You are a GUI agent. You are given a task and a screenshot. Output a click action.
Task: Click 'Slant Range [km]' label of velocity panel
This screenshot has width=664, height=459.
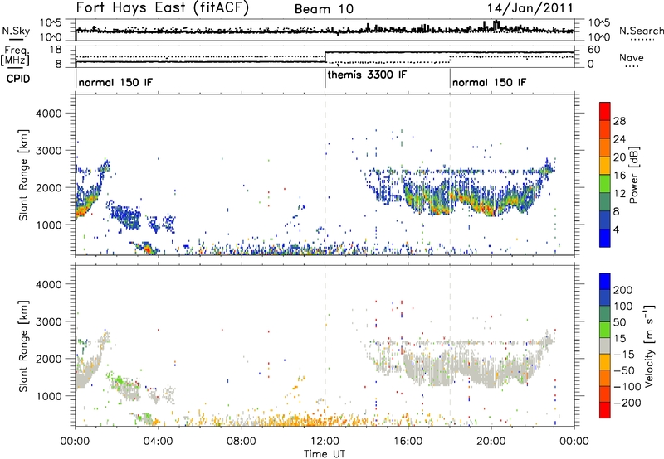click(x=24, y=346)
